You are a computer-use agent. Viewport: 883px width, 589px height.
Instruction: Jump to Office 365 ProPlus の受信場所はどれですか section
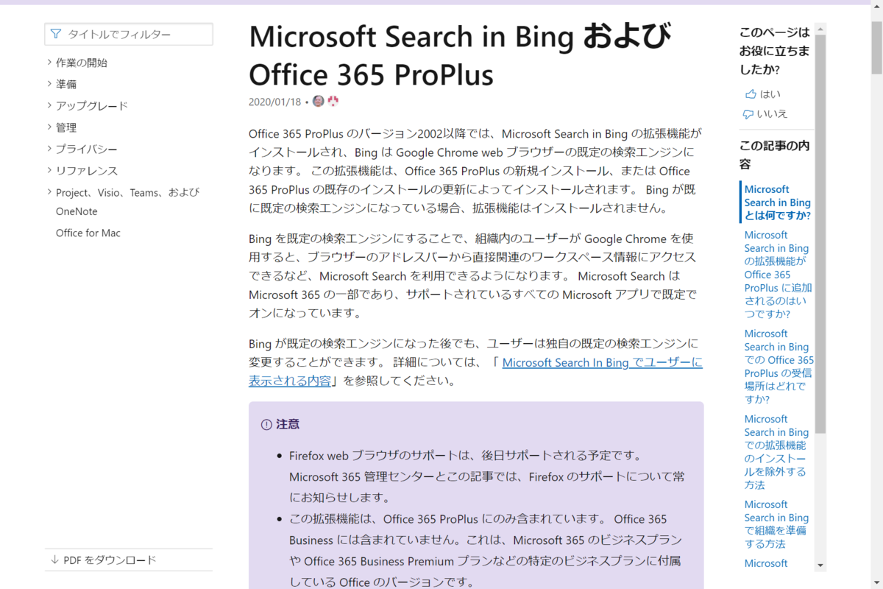779,366
